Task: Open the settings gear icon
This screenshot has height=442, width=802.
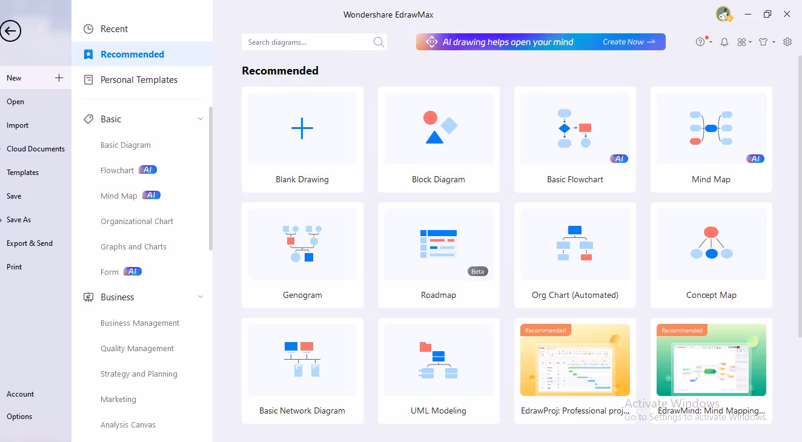Action: (x=787, y=42)
